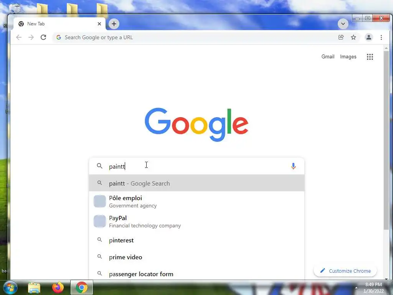
Task: Open a new tab with plus button
Action: pos(114,24)
